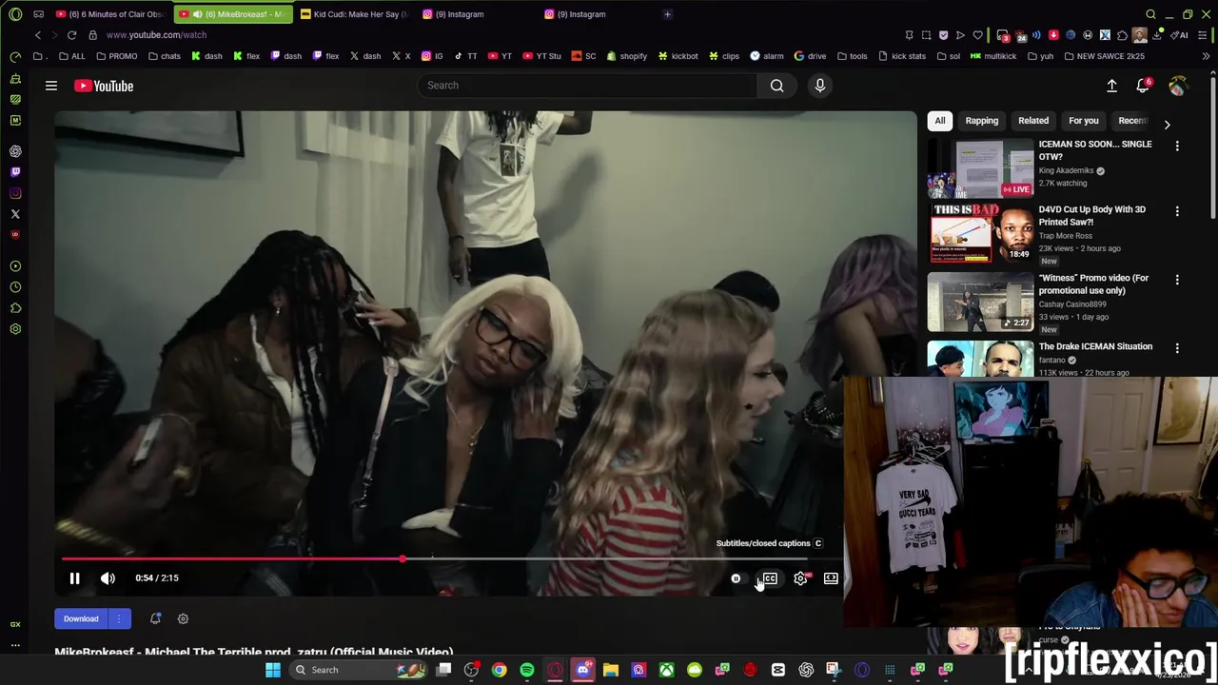This screenshot has height=685, width=1218.
Task: Open the YouTube create/upload icon
Action: coord(1111,86)
